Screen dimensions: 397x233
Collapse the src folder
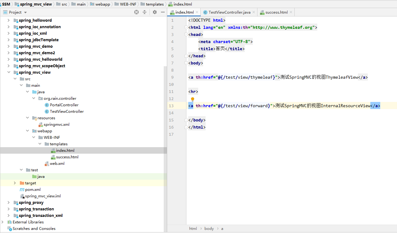pyautogui.click(x=15, y=79)
